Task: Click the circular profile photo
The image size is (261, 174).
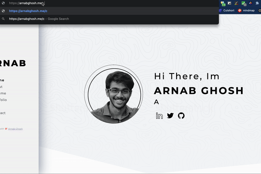Action: coord(114,94)
